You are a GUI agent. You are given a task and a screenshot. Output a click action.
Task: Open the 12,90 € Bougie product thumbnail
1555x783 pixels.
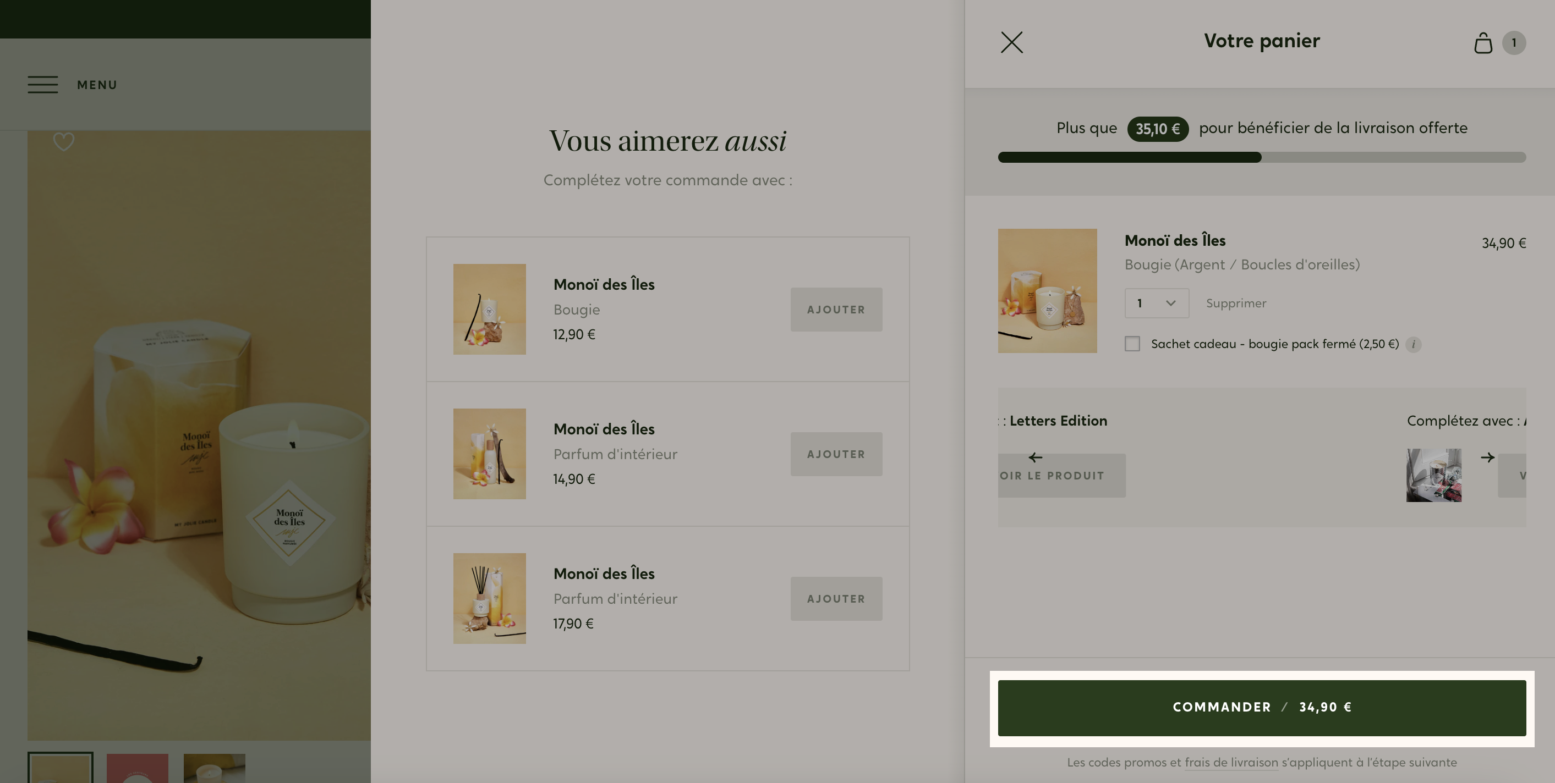(490, 310)
